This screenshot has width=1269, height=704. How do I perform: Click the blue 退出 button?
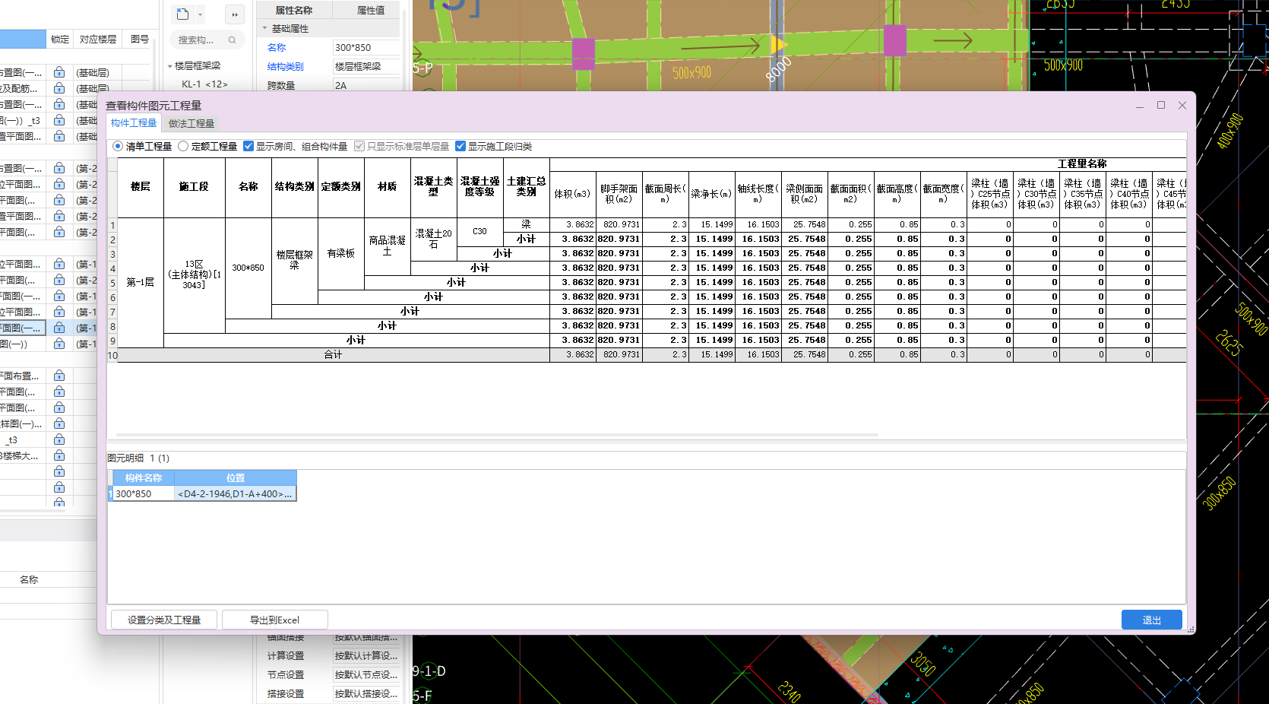(1151, 620)
